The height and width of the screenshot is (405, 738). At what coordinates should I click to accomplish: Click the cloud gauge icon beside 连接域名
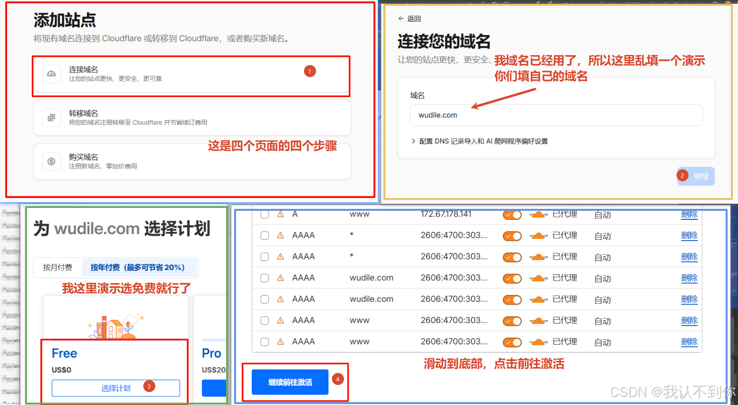pyautogui.click(x=52, y=74)
